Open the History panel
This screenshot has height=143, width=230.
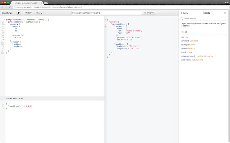tap(39, 13)
